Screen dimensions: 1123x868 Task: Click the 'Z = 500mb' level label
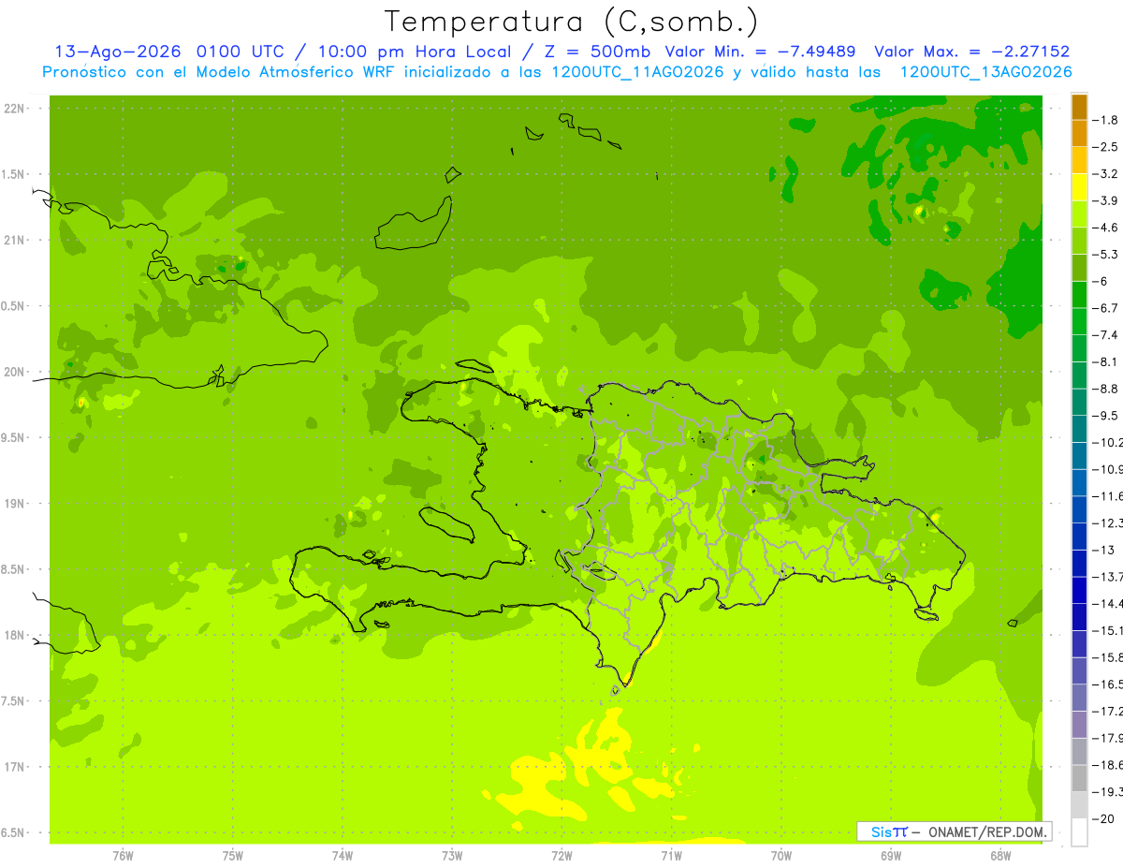595,51
